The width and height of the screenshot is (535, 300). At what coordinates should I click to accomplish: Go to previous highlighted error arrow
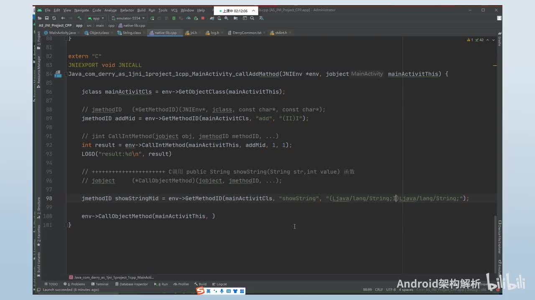click(x=488, y=40)
